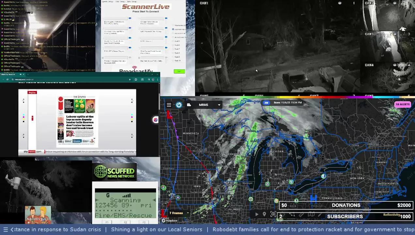
Task: Click the Broadcastify logo in ScannerLive
Action: coord(136,70)
